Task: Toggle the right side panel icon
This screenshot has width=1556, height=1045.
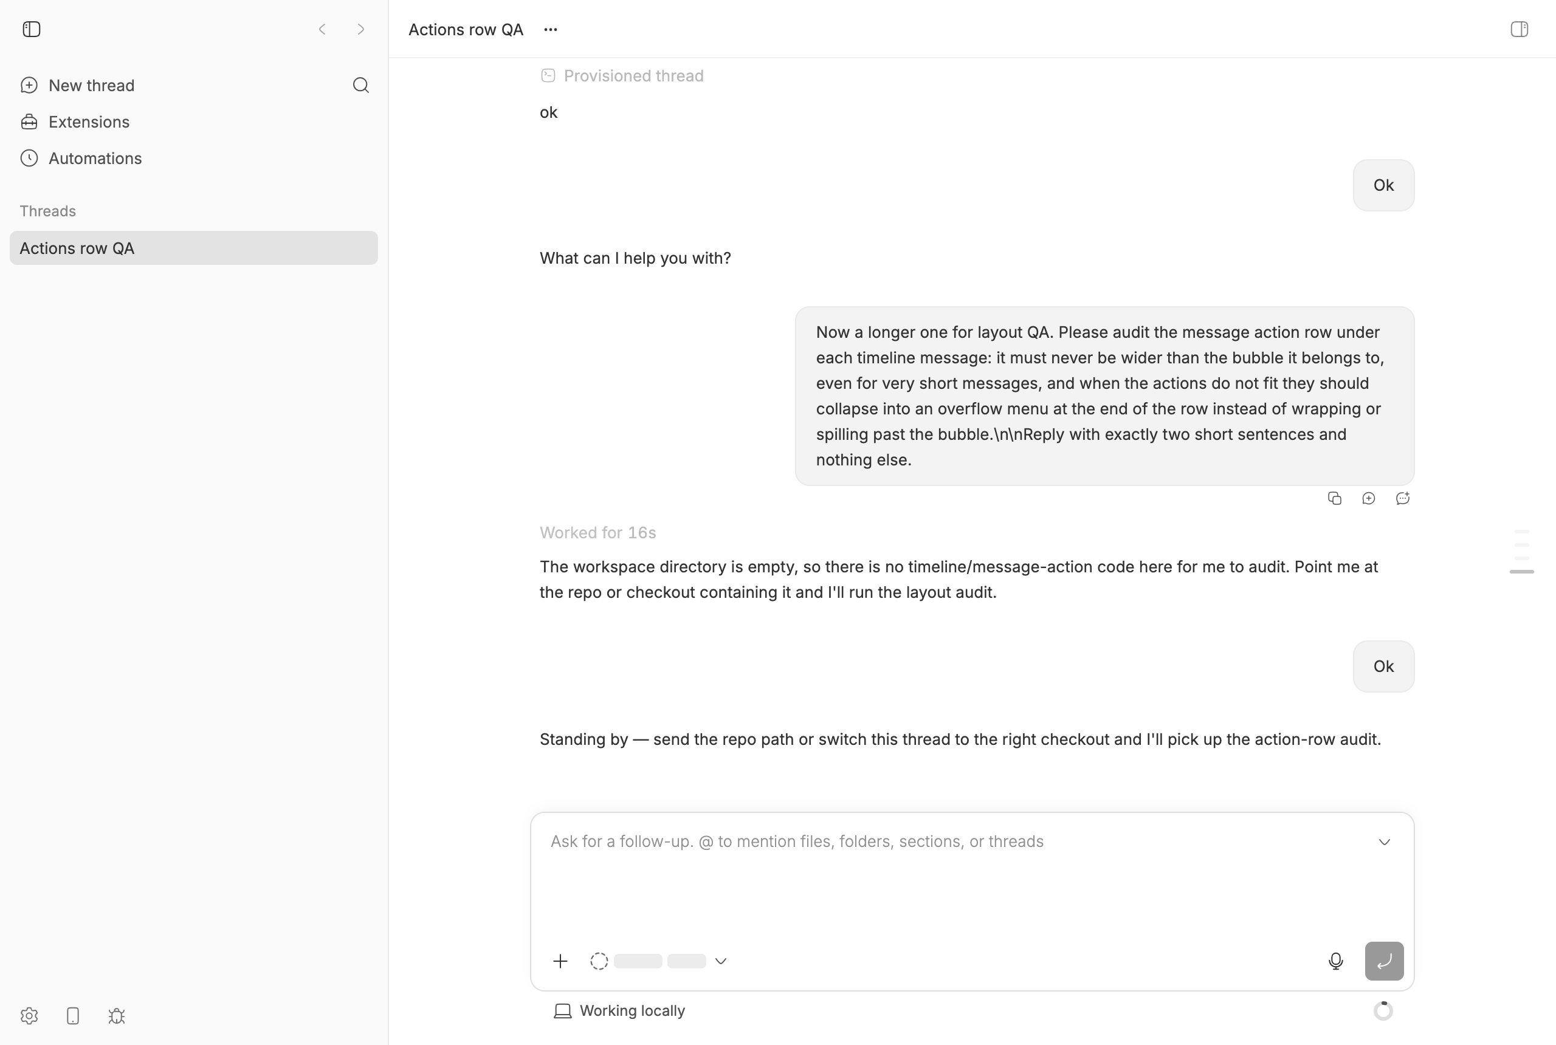Action: coord(1519,29)
